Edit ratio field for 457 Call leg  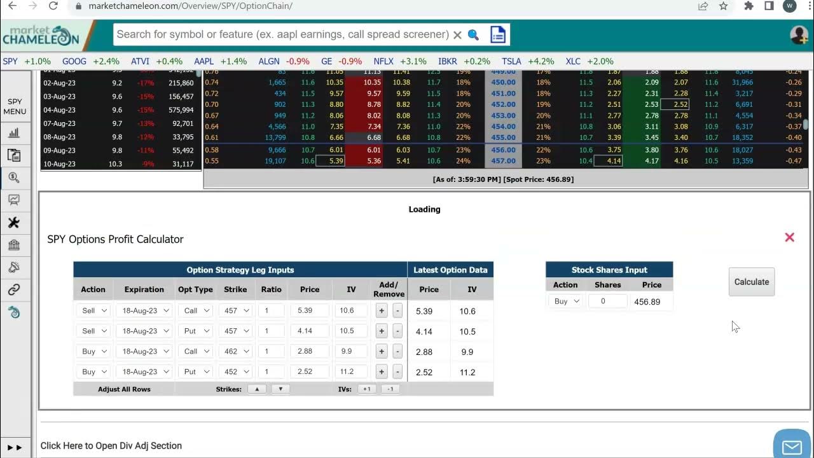271,310
